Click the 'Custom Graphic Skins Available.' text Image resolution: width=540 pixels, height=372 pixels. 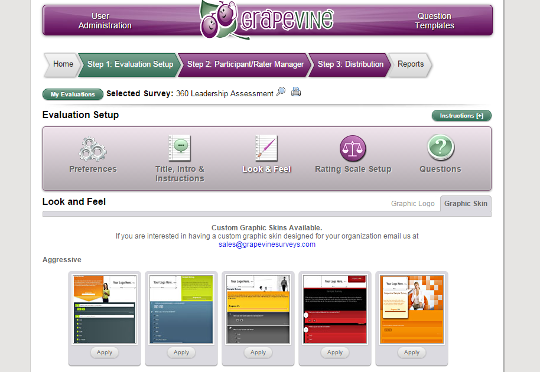[x=267, y=228]
